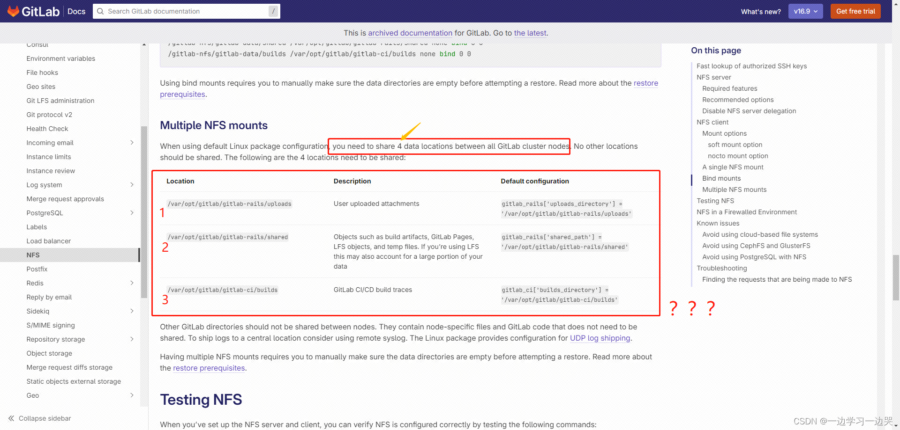This screenshot has height=430, width=900.
Task: Expand the Incoming email sidebar section
Action: click(x=132, y=143)
